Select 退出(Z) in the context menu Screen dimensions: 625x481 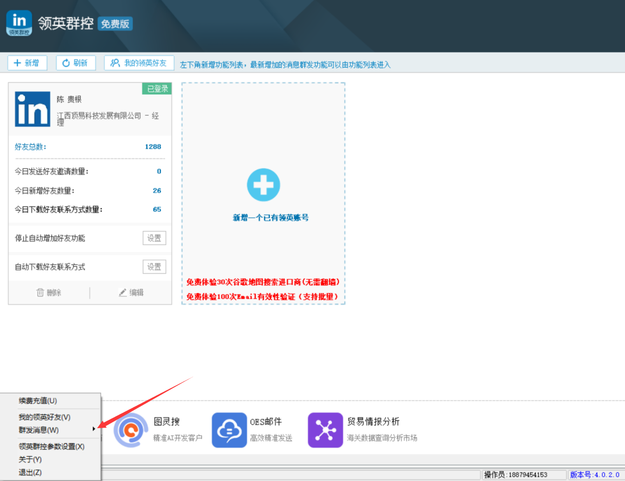pyautogui.click(x=50, y=472)
